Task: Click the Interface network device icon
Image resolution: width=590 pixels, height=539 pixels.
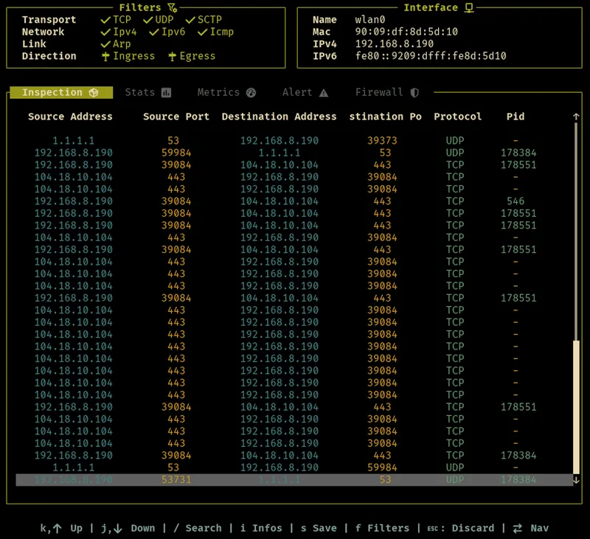Action: tap(469, 7)
